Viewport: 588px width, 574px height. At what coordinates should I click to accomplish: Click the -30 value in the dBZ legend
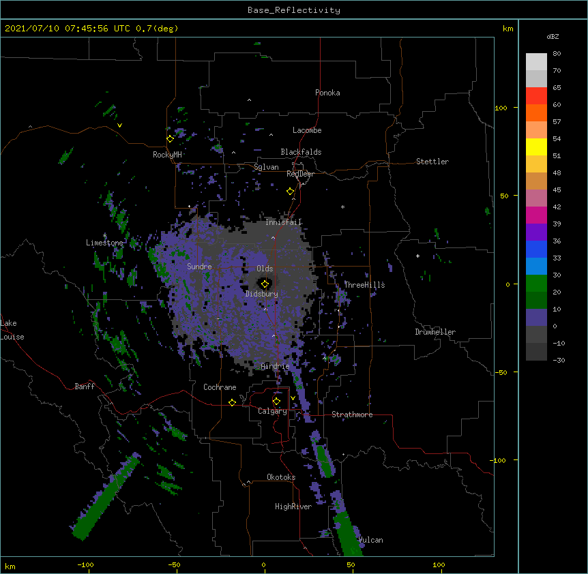(559, 361)
